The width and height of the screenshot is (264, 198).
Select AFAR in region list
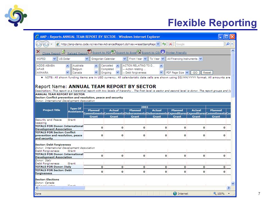[x=40, y=69]
